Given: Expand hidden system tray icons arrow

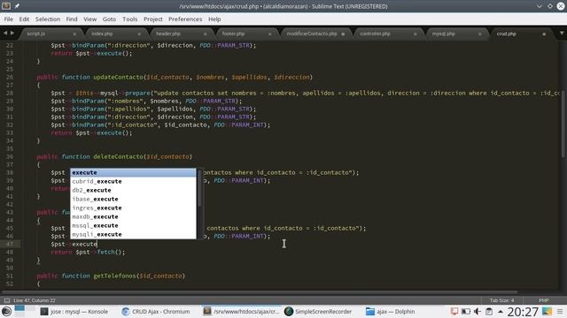Looking at the screenshot, I should coord(500,311).
